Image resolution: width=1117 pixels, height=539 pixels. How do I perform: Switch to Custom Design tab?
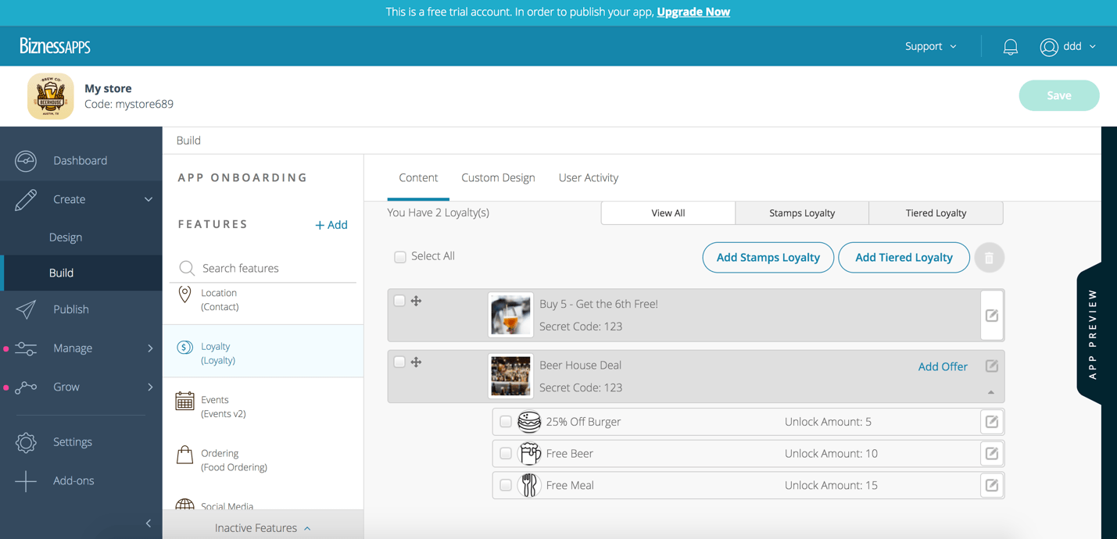coord(498,178)
